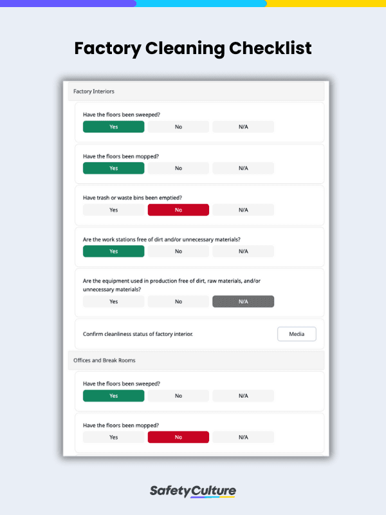
Task: Select "N/A" for work stations question
Action: [243, 251]
